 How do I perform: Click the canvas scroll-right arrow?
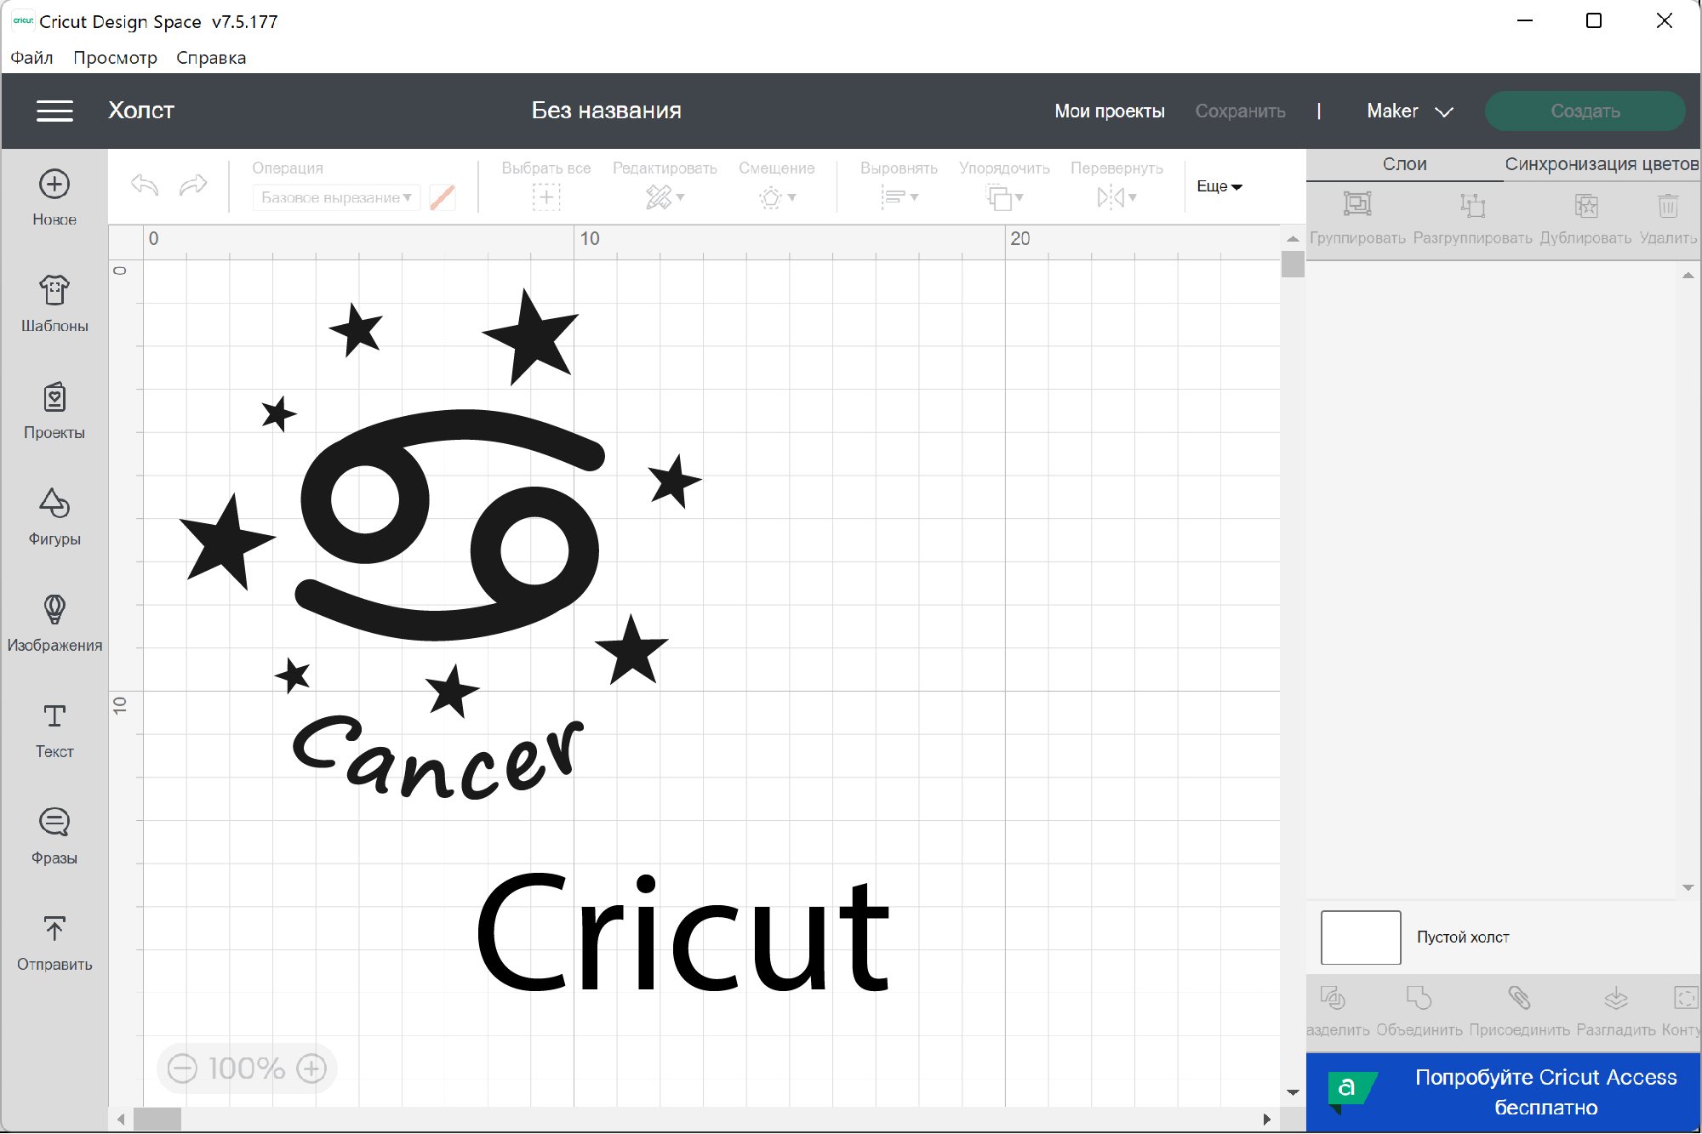(x=1267, y=1120)
